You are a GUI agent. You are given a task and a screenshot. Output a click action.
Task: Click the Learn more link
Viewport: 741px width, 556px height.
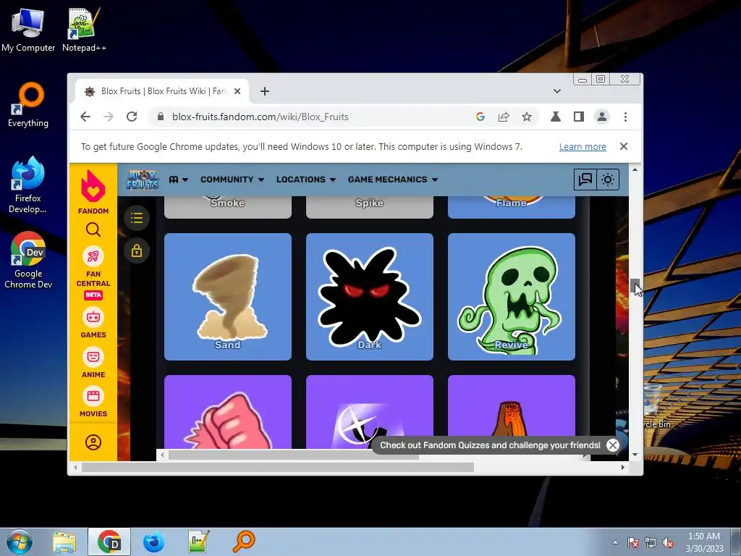point(583,146)
